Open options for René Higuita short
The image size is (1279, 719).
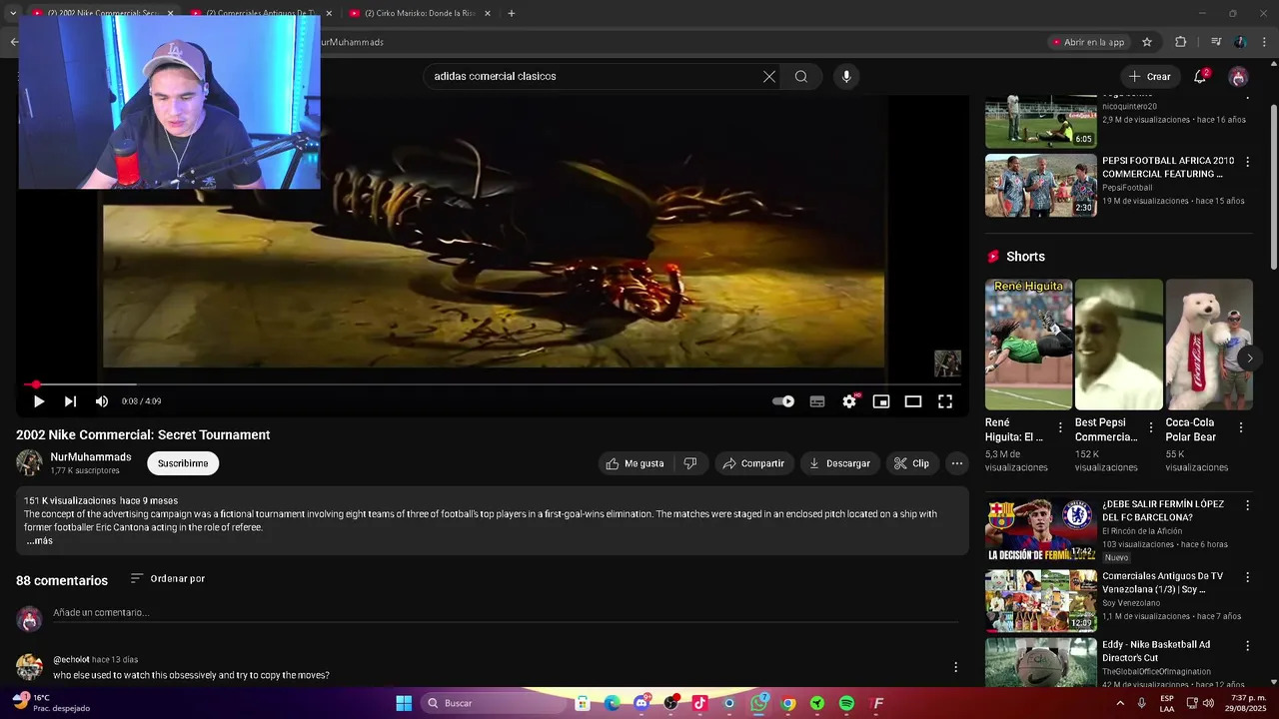tap(1060, 427)
